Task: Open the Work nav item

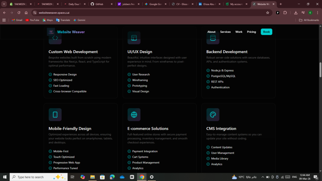Action: pyautogui.click(x=239, y=32)
